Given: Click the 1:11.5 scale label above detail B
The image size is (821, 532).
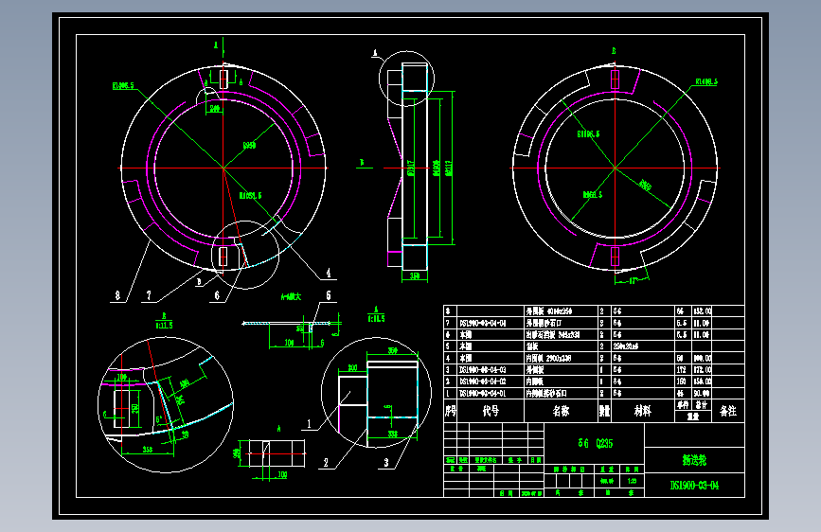Looking at the screenshot, I should click(164, 326).
